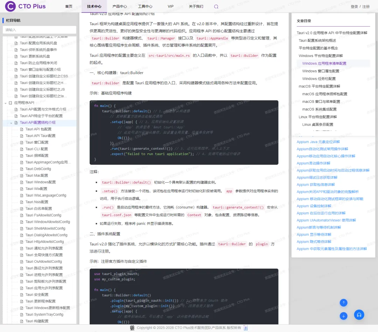The image size is (378, 332).
Task: Select Tauri CLI 配置 tree item
Action: pos(37,149)
